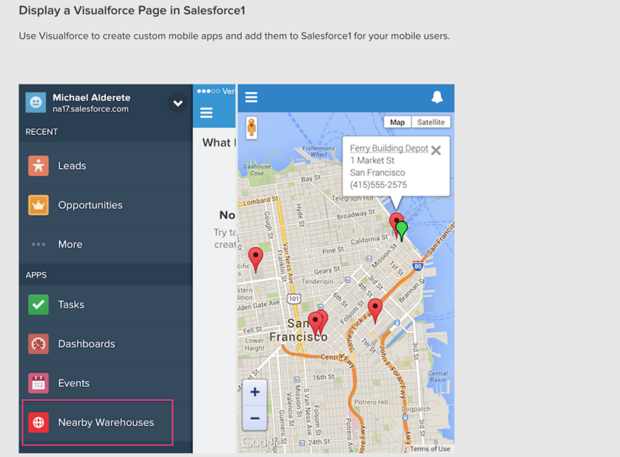The width and height of the screenshot is (620, 457).
Task: Click red pin near Folsom St
Action: (375, 311)
